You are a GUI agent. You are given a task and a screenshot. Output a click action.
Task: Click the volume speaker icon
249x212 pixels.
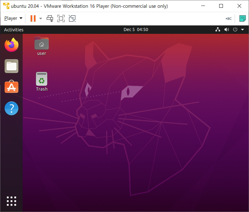[x=226, y=29]
